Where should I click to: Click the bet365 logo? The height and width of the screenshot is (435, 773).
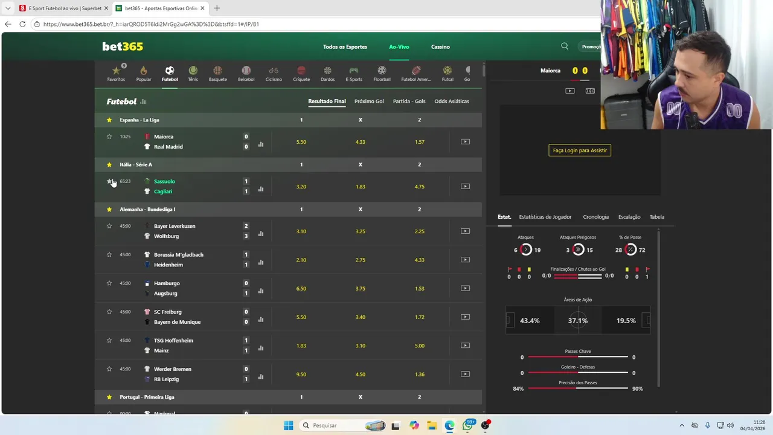(123, 47)
